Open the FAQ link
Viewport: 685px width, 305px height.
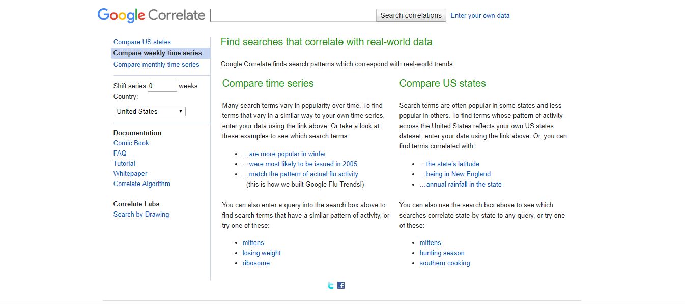120,153
